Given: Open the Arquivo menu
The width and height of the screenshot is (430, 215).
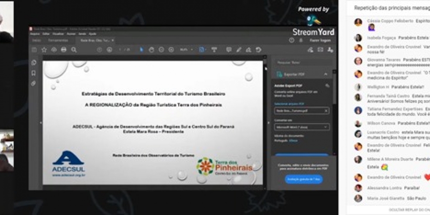Looking at the screenshot, I should tap(35, 34).
